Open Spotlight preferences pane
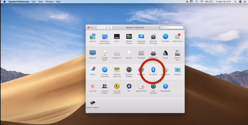The height and width of the screenshot is (125, 248). 165,38
